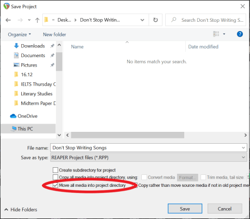Click sidebar scroll up arrow
Image resolution: width=250 pixels, height=219 pixels.
(59, 45)
